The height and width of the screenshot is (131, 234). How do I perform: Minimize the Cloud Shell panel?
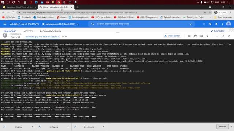click(217, 36)
